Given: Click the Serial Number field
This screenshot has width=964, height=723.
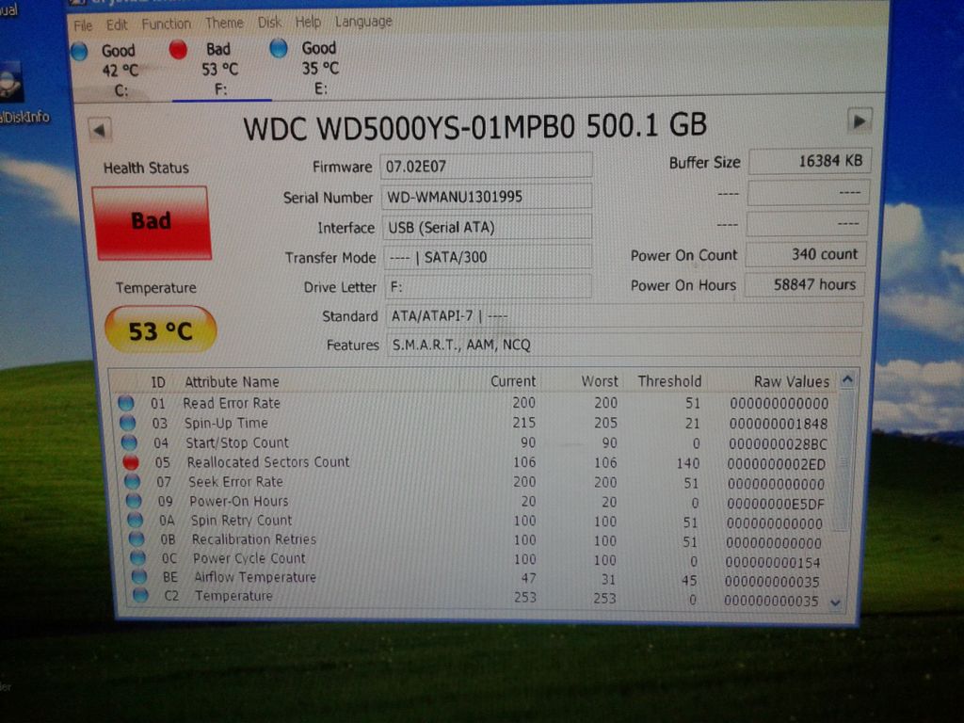Looking at the screenshot, I should pos(487,197).
